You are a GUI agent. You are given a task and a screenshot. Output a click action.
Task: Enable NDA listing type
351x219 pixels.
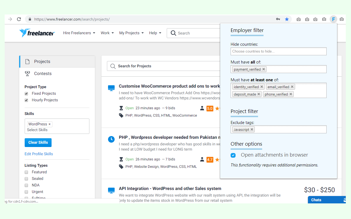[26, 185]
